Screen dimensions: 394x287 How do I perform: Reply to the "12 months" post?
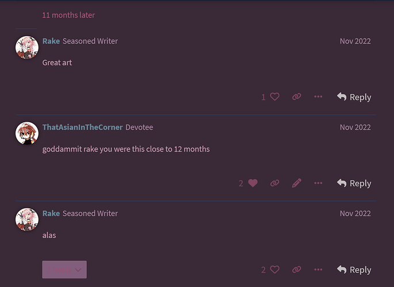click(354, 183)
